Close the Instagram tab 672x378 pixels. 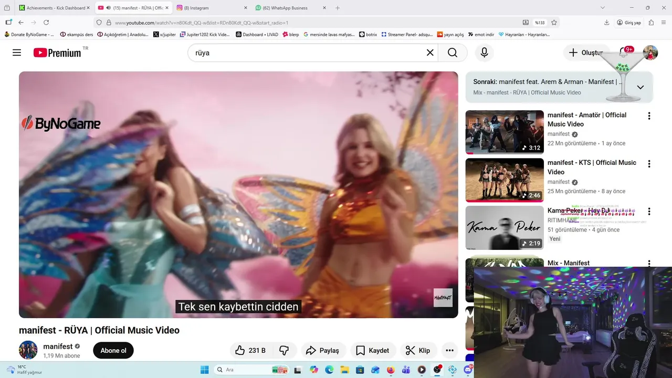coord(245,8)
